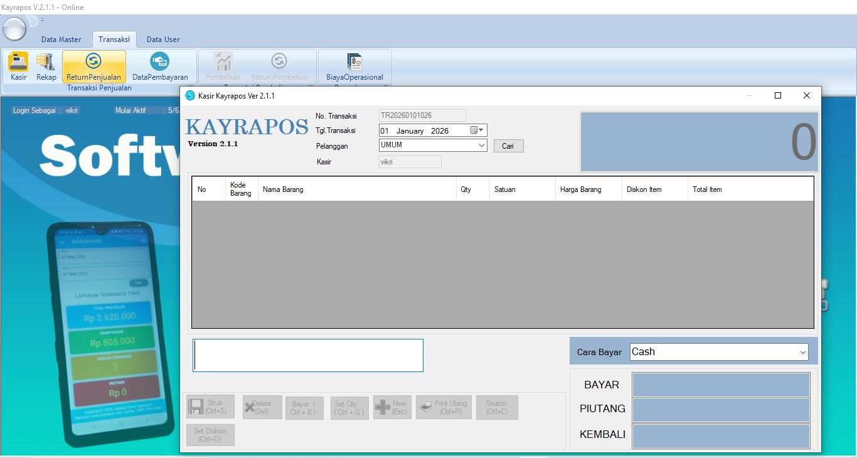Click the Pembelian chart icon
This screenshot has width=857, height=458.
click(x=223, y=61)
